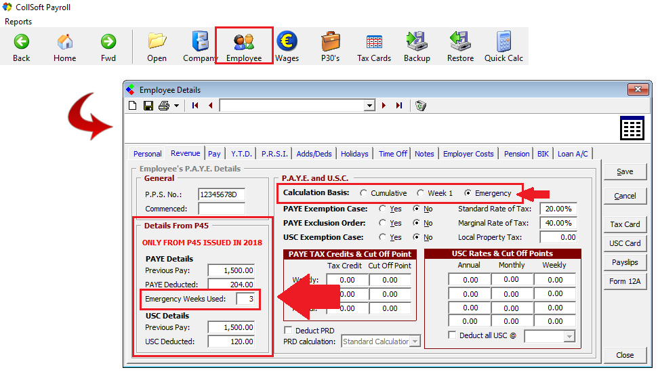The height and width of the screenshot is (372, 658).
Task: Expand the employee selector dropdown
Action: coord(369,106)
